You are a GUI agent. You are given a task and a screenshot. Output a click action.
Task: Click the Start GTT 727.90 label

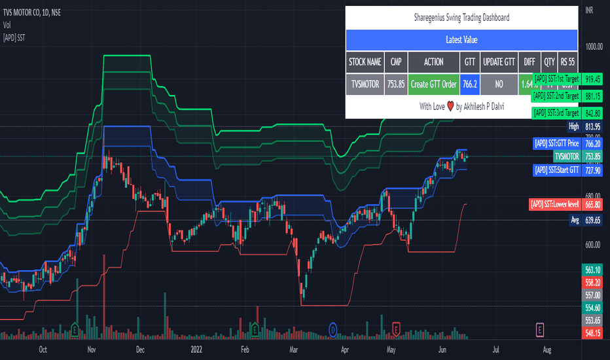tap(568, 170)
